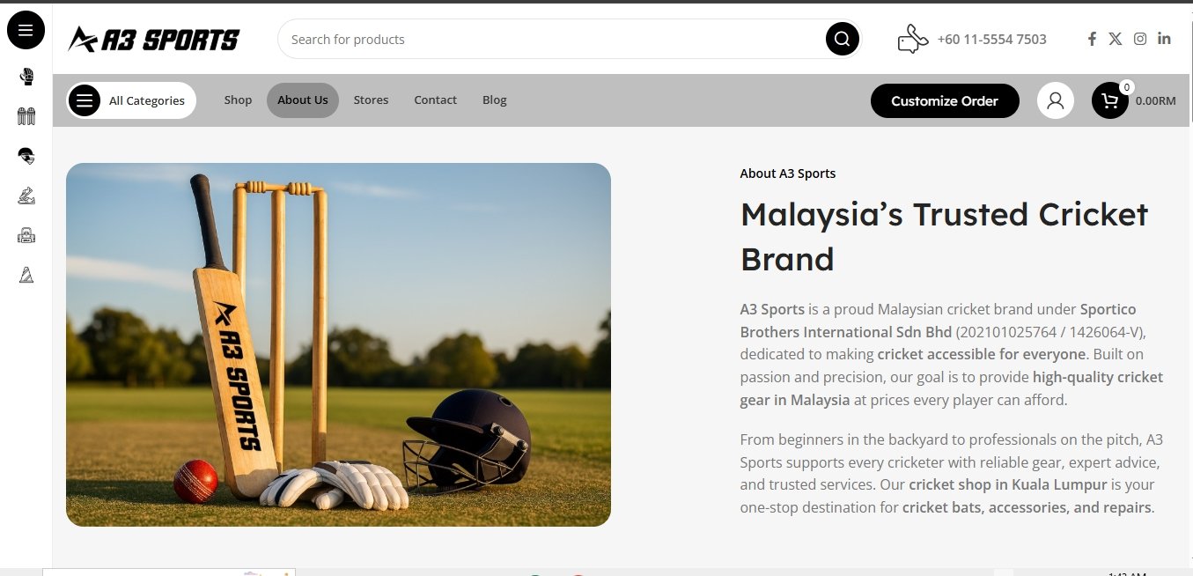Open the user account icon
1193x576 pixels.
point(1056,100)
